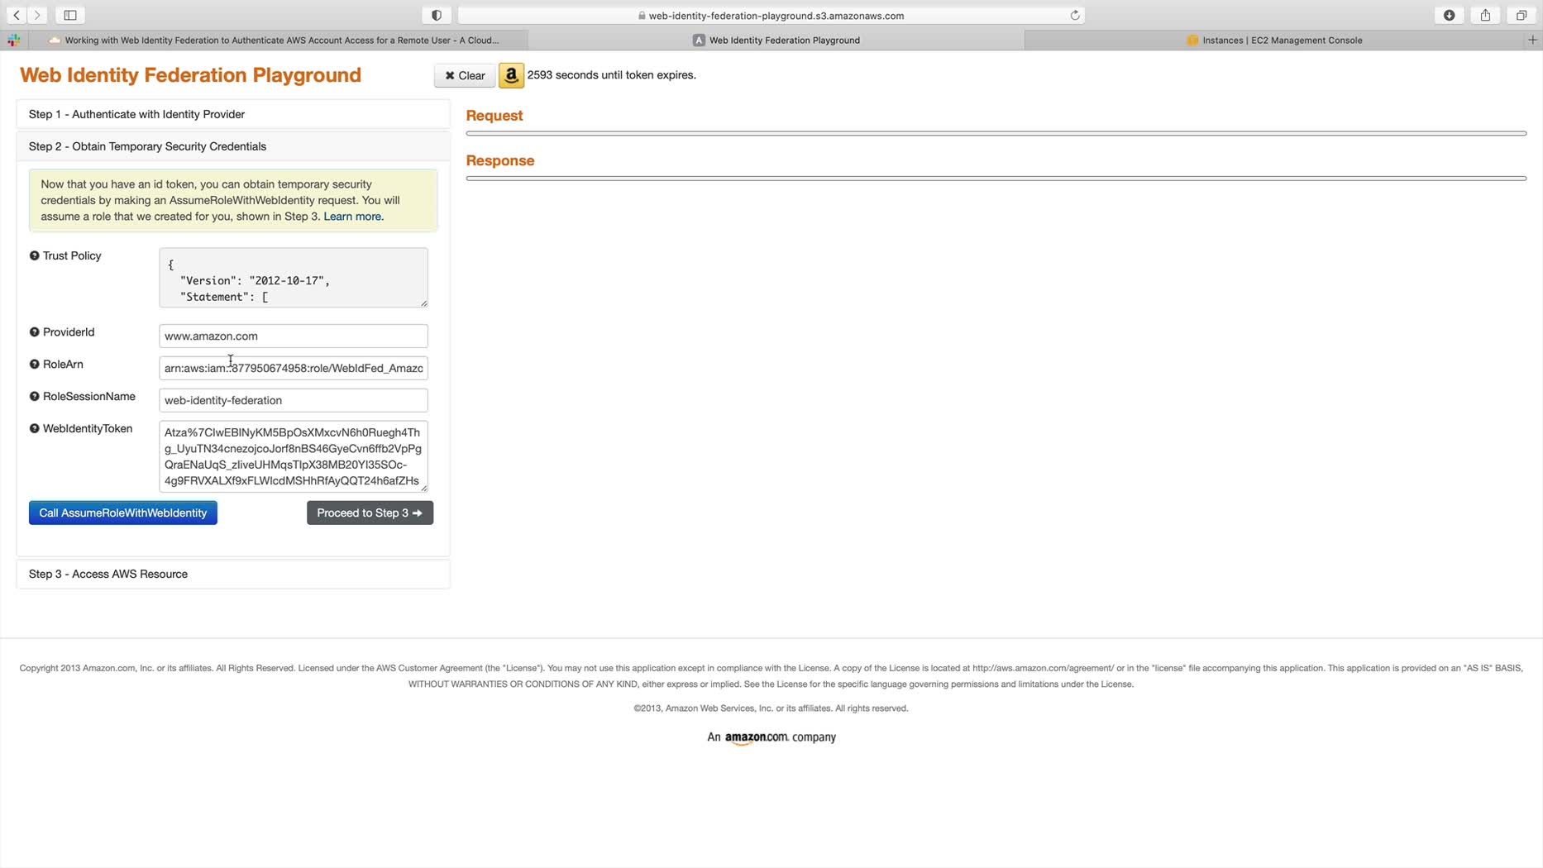Call AssumeRoleWithWebIdentity

123,513
